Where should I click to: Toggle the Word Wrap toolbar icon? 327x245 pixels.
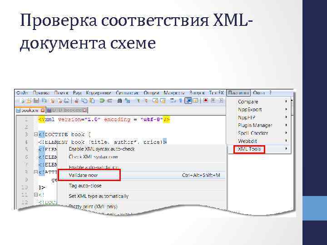[173, 101]
